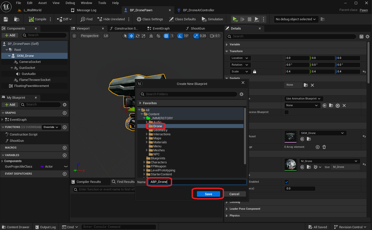Open the Tools menu

tap(102, 3)
